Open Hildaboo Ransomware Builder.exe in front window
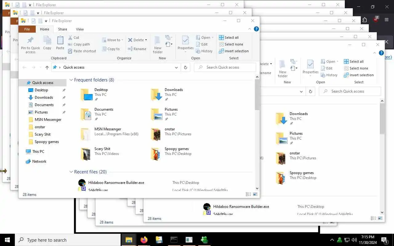This screenshot has height=246, width=394. [116, 183]
